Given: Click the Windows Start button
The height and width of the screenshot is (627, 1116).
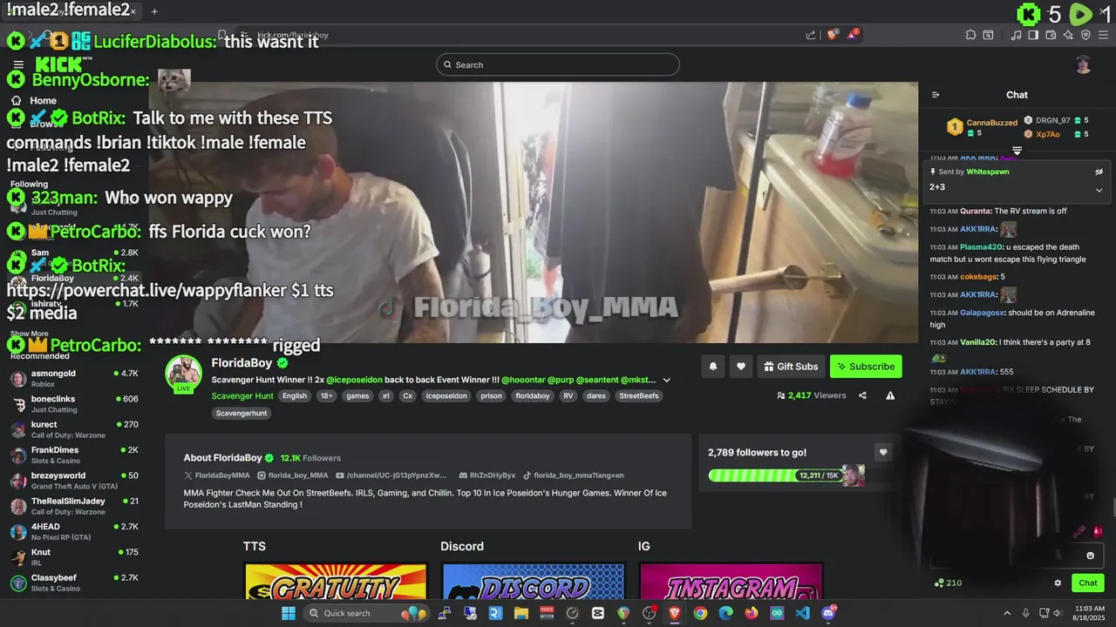Looking at the screenshot, I should [289, 613].
